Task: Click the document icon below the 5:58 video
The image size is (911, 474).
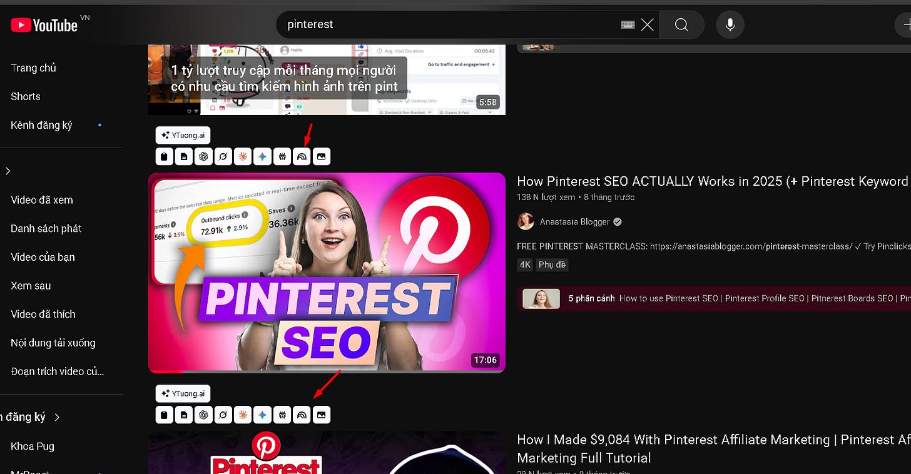Action: tap(184, 157)
